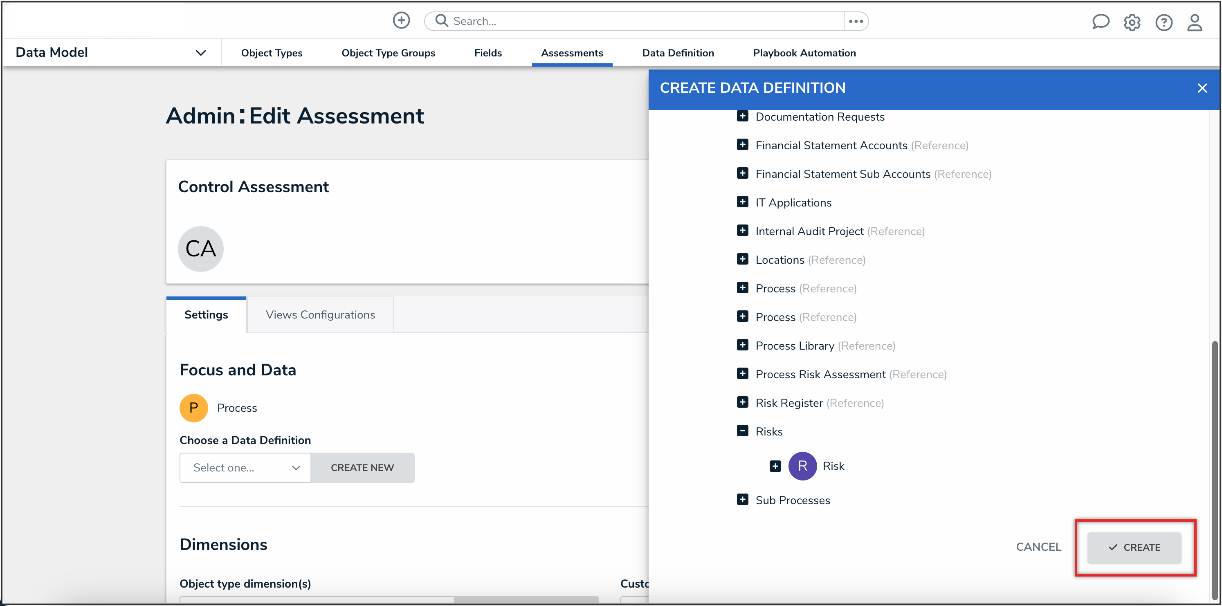Screen dimensions: 1222x606
Task: Expand the Sub Processes node
Action: 742,499
